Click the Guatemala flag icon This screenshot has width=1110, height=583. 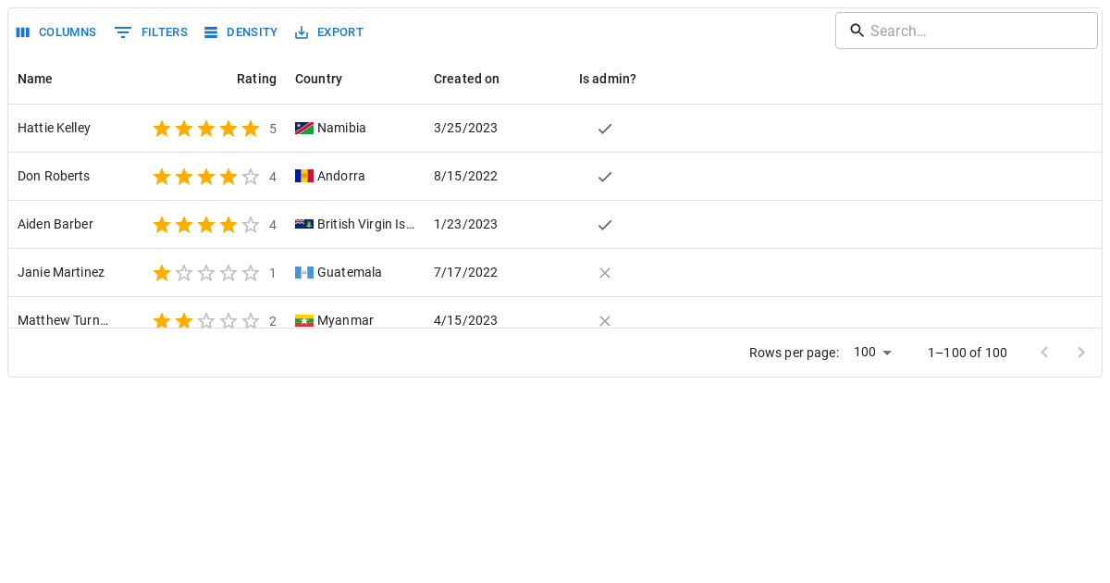coord(304,273)
